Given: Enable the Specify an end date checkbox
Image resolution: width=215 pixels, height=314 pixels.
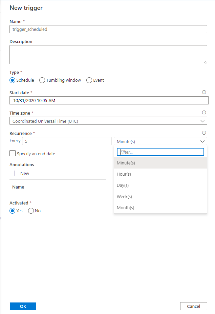Looking at the screenshot, I should click(13, 154).
